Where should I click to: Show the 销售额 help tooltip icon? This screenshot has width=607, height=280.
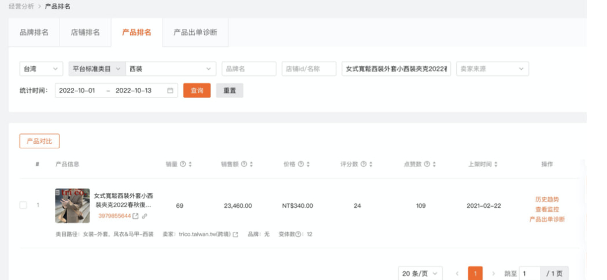pyautogui.click(x=244, y=164)
